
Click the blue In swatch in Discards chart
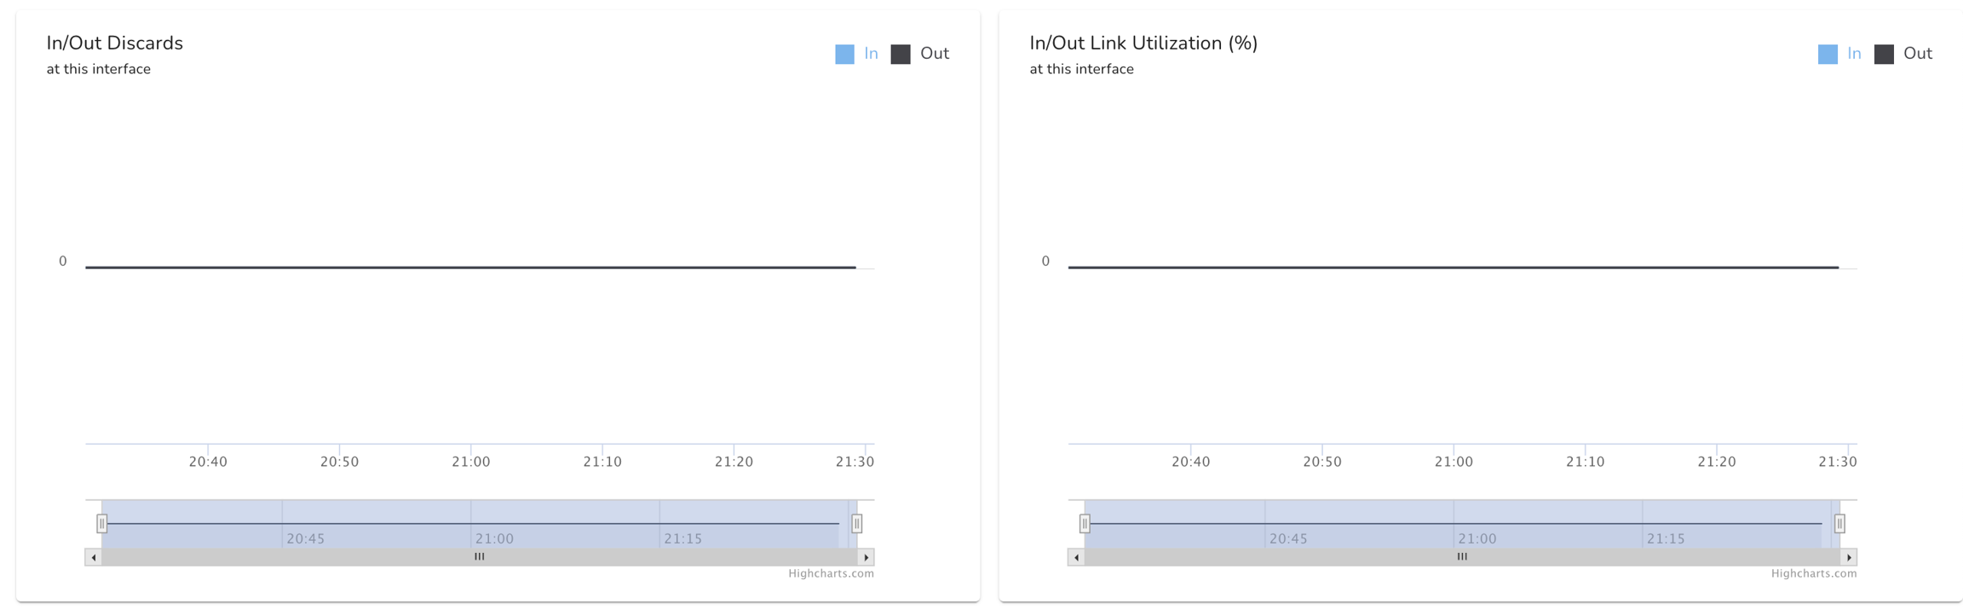[x=844, y=55]
